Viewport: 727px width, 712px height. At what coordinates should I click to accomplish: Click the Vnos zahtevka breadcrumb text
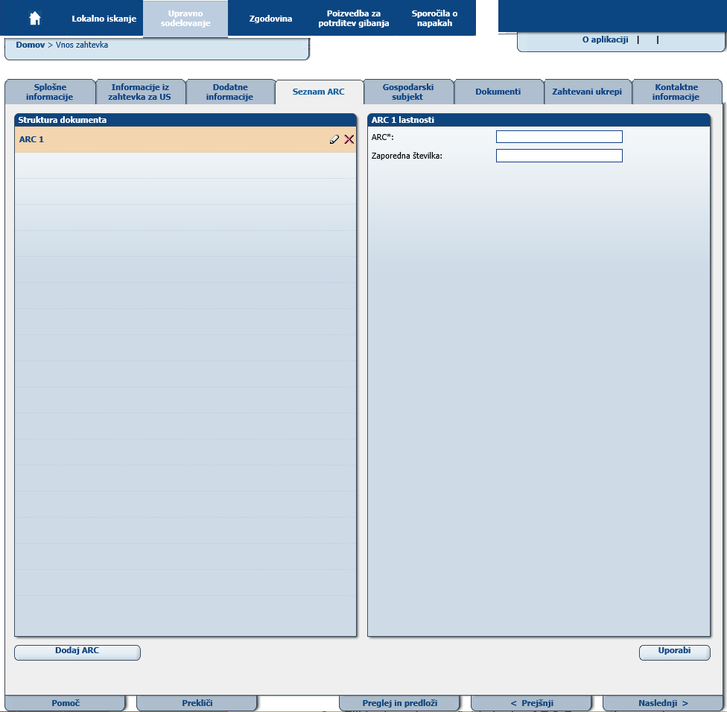point(82,45)
